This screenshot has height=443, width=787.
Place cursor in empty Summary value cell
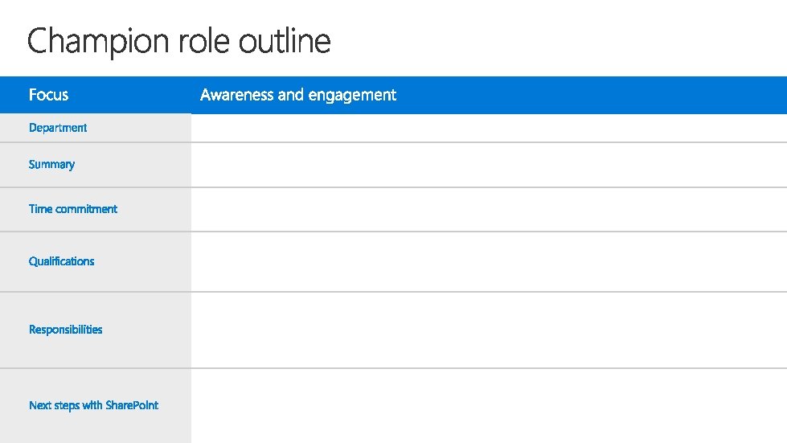tap(489, 165)
